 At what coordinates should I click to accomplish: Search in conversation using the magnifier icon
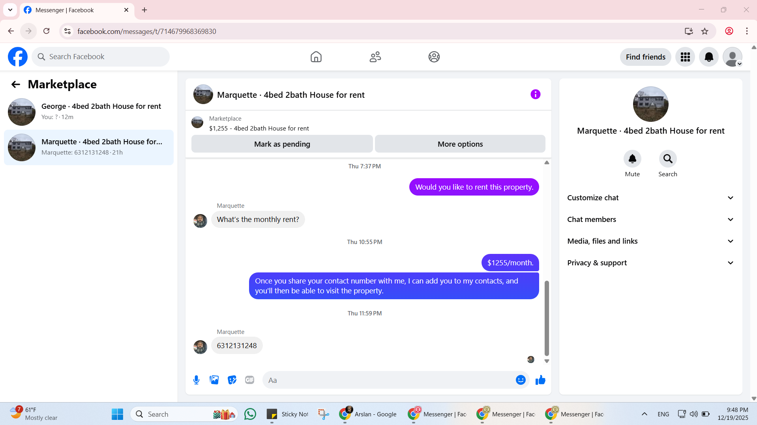[668, 159]
